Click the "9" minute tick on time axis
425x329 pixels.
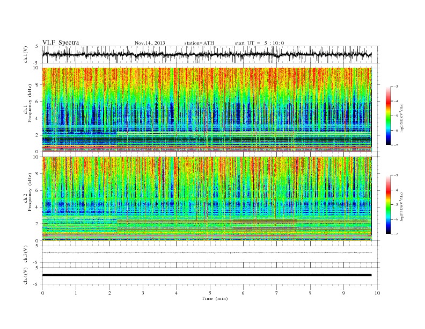(343, 293)
